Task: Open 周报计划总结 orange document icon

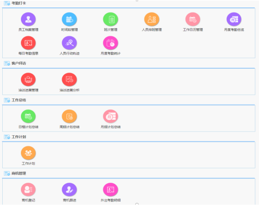Action: [x=69, y=116]
